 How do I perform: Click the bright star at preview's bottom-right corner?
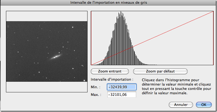84,80
